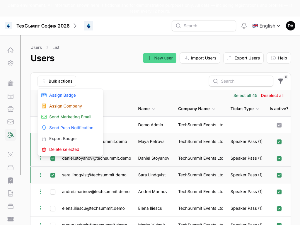
Task: Toggle Is active for Andrei Marinov
Action: click(279, 192)
